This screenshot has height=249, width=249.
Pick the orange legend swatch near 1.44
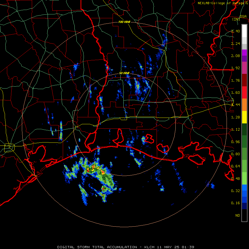244,105
